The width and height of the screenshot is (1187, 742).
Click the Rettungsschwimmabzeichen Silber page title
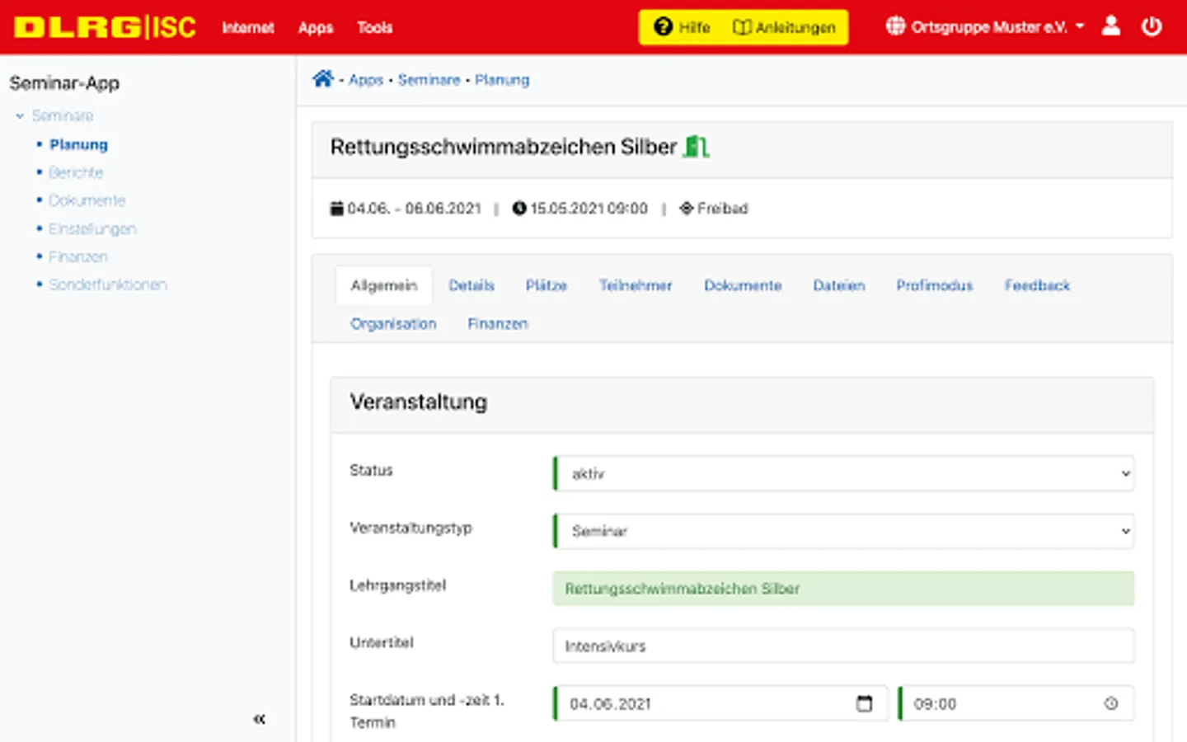[x=504, y=147]
